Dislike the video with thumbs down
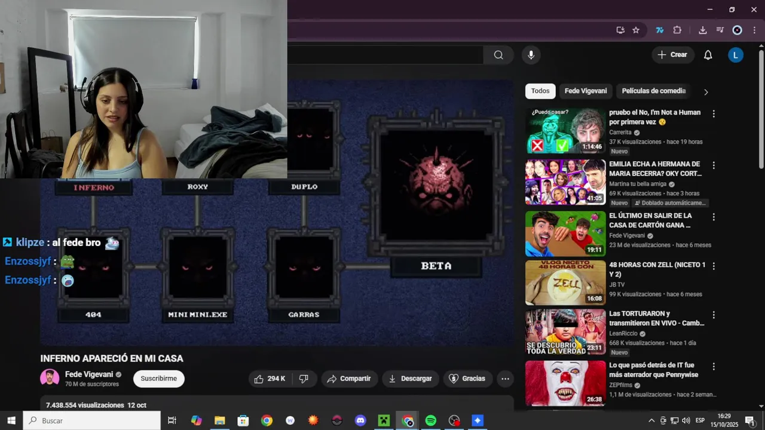Screen dimensions: 765x430 coord(304,379)
